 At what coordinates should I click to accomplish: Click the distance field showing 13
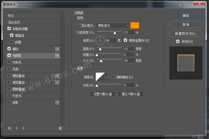[129, 49]
